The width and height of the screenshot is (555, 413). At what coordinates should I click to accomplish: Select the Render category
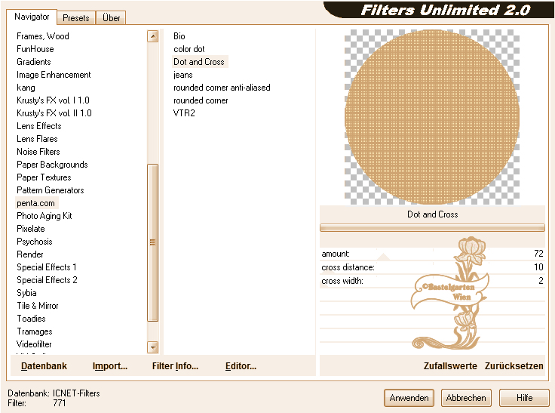click(x=30, y=254)
